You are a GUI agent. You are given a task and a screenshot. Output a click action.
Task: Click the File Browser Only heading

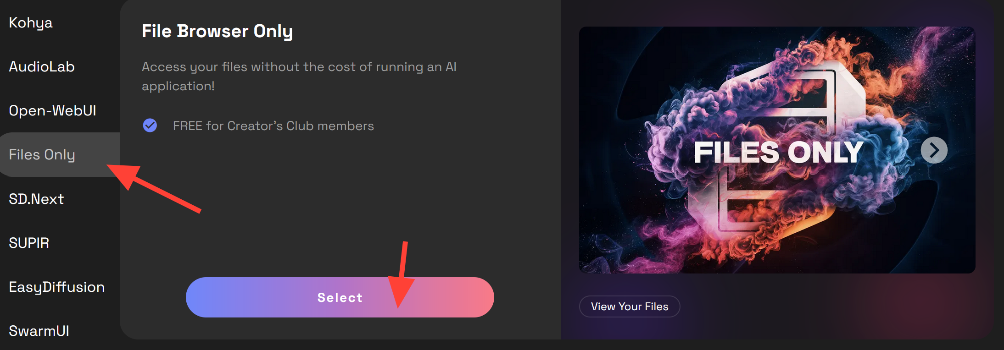tap(217, 31)
